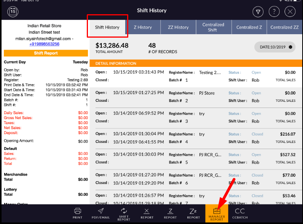Click the Daily Sales line in report
The image size is (303, 224).
tap(46, 113)
